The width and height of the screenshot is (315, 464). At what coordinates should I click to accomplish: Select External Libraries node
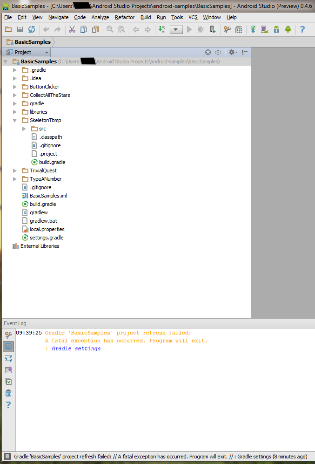[40, 246]
